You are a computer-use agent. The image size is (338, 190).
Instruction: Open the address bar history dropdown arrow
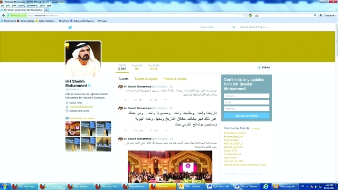(241, 15)
